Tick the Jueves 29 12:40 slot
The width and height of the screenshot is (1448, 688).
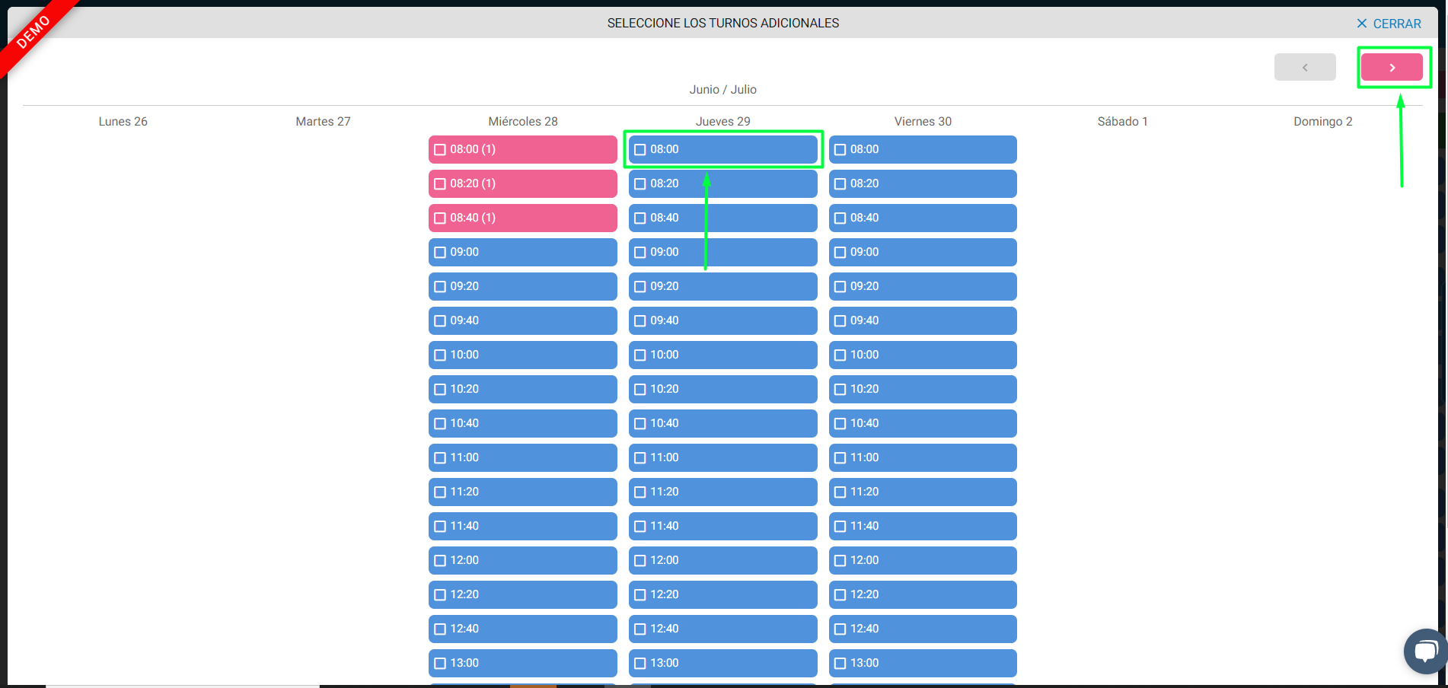coord(722,629)
